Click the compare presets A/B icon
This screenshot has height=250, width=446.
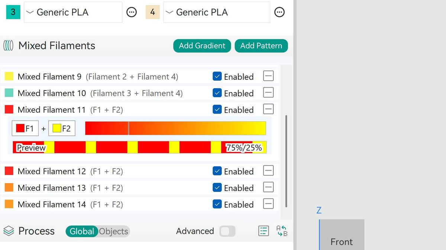click(x=282, y=231)
